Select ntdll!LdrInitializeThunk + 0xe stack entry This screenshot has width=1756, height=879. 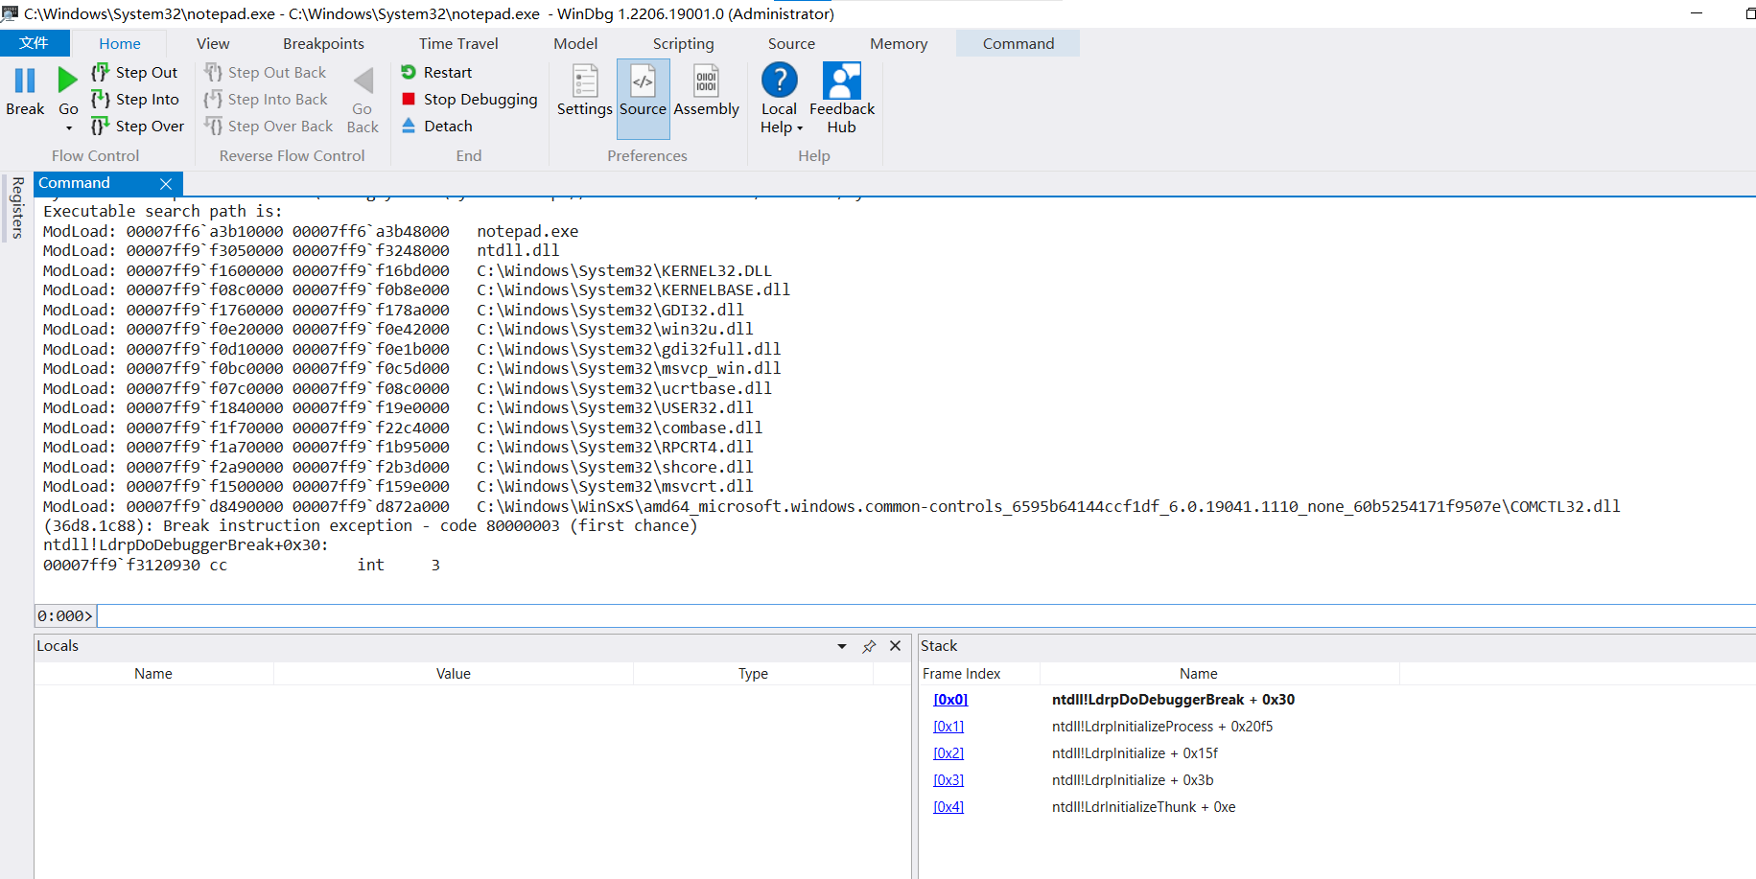pyautogui.click(x=1143, y=807)
